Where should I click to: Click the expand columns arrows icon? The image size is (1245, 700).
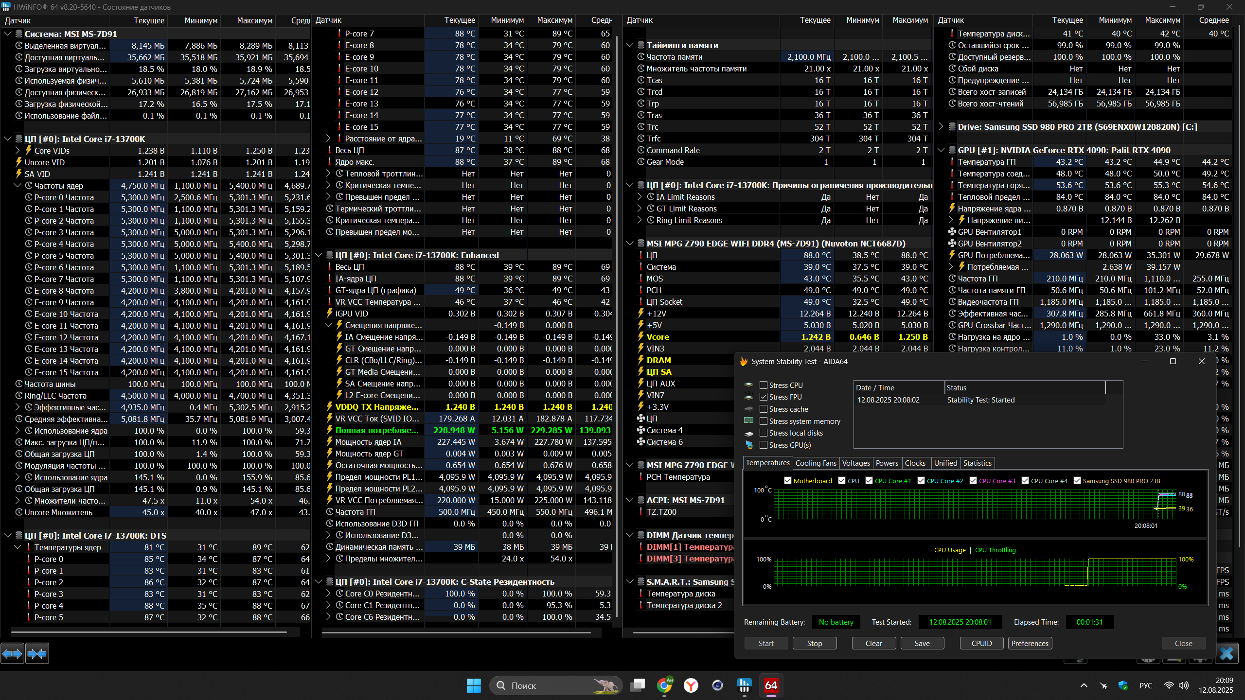point(12,654)
